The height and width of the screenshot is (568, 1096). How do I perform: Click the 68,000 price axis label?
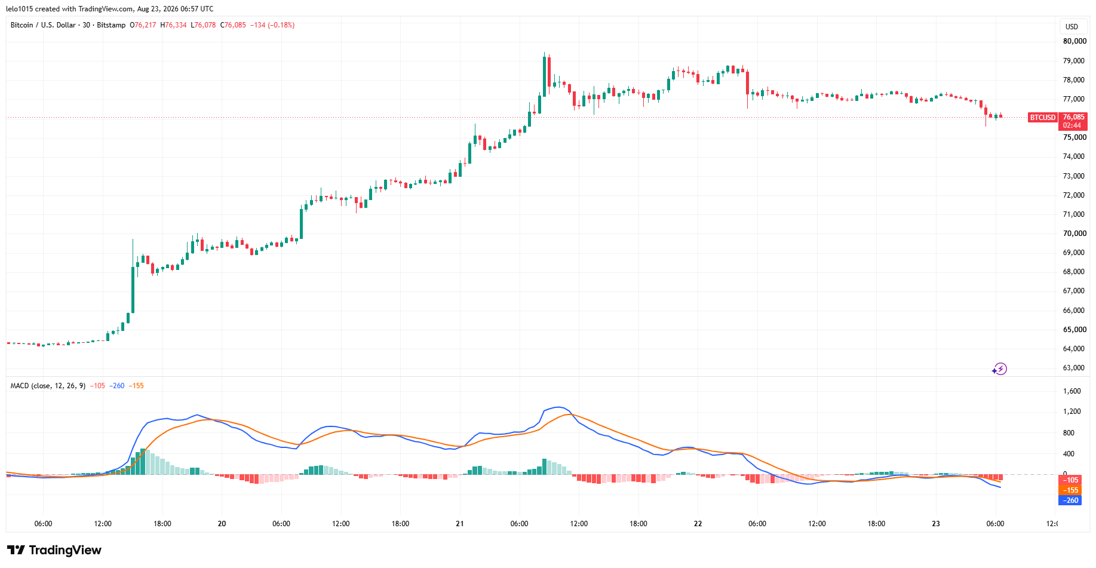point(1074,272)
